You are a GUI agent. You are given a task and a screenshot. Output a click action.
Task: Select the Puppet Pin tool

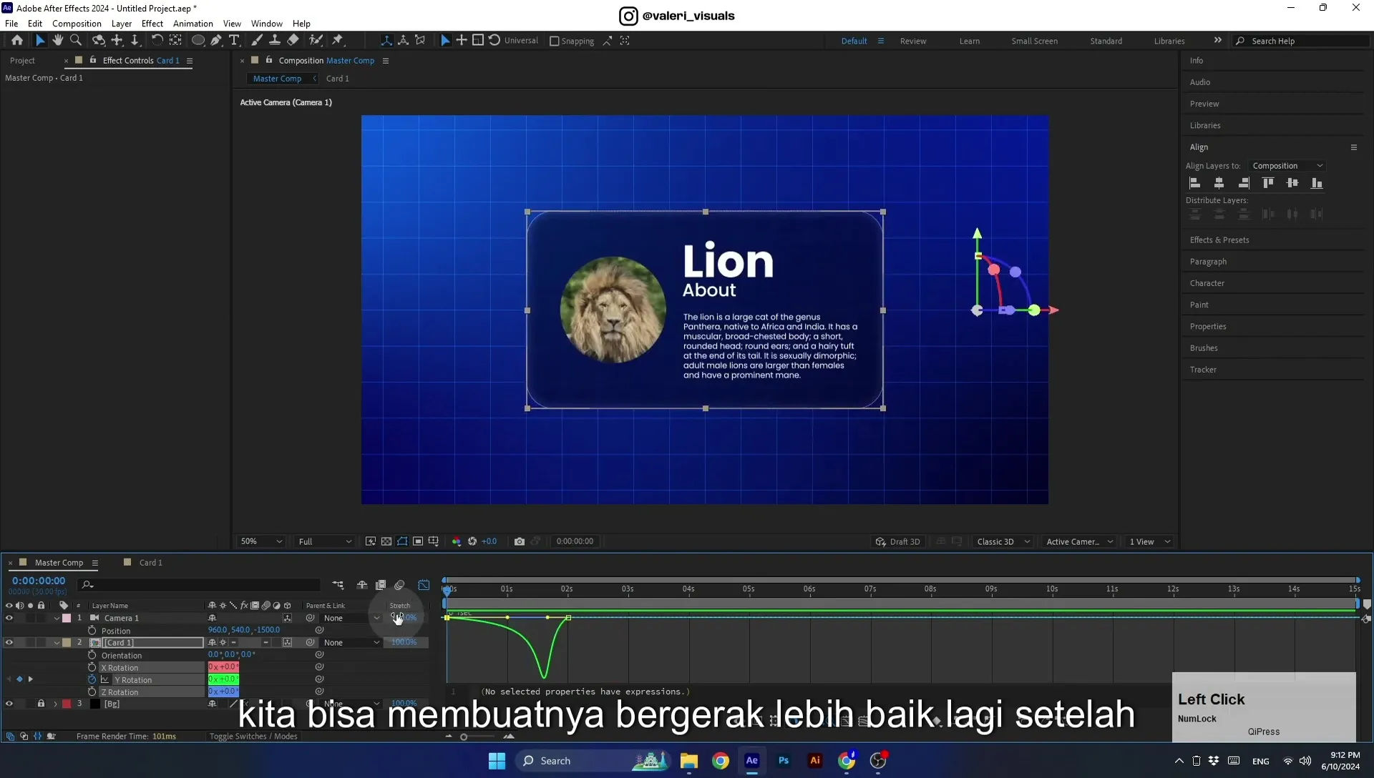[x=338, y=41]
